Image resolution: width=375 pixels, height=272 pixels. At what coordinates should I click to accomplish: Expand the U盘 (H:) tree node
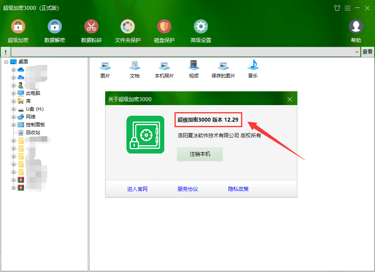[13, 109]
